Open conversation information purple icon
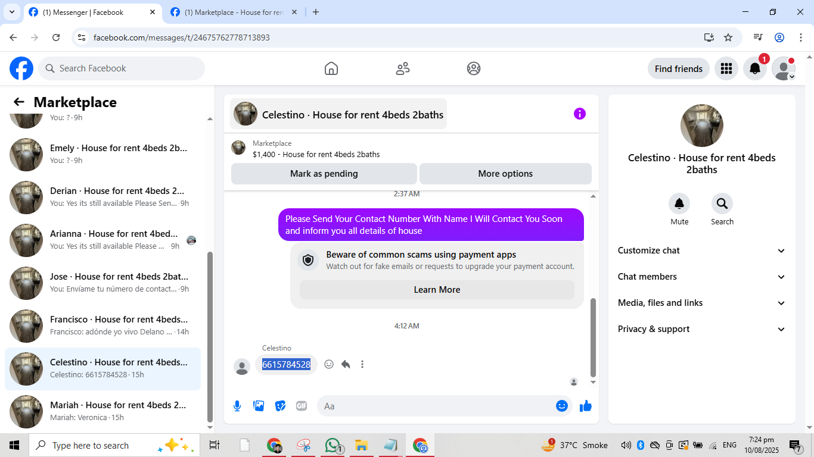The image size is (814, 457). click(580, 114)
